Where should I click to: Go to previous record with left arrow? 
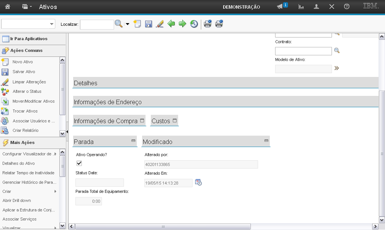tap(171, 24)
